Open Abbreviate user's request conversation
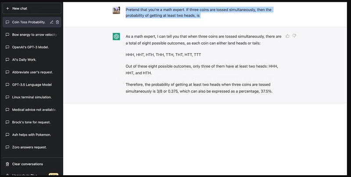 click(32, 72)
